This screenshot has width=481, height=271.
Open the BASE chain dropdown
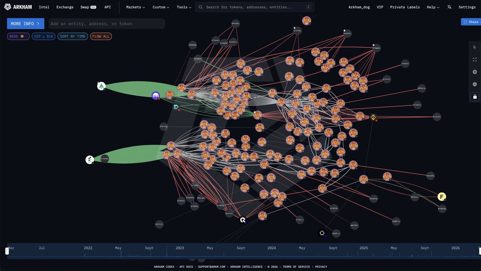pos(18,36)
